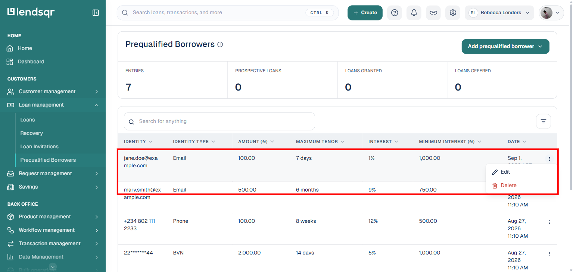
Task: Open row options for +234 802 111 2233
Action: 549,222
